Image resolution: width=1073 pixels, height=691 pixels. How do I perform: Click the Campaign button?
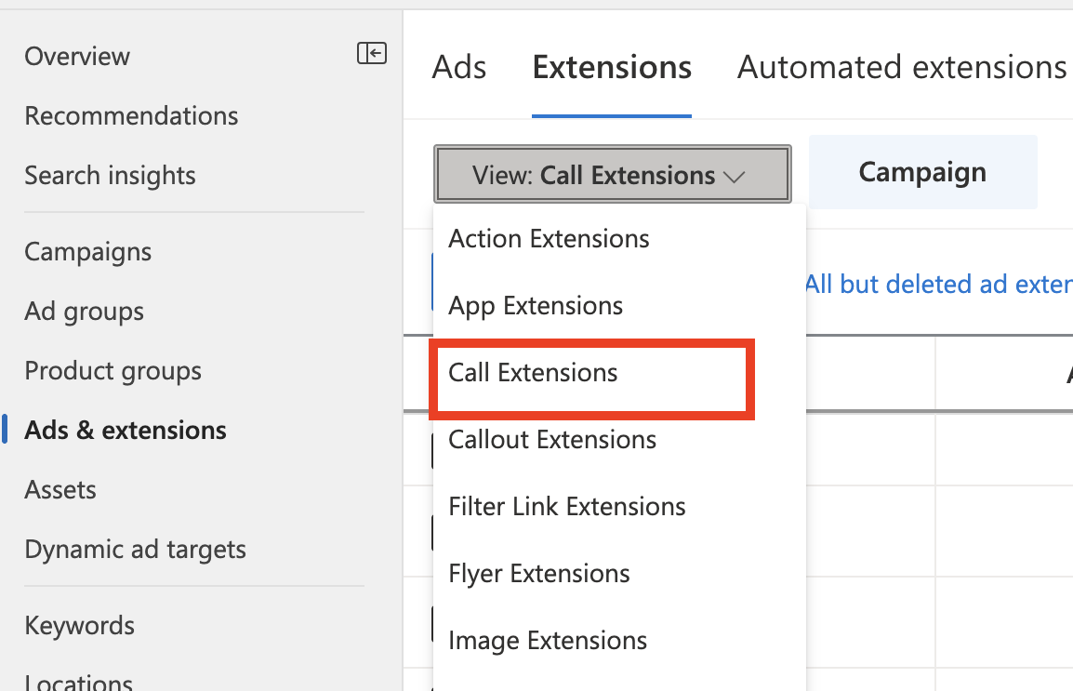pyautogui.click(x=922, y=172)
